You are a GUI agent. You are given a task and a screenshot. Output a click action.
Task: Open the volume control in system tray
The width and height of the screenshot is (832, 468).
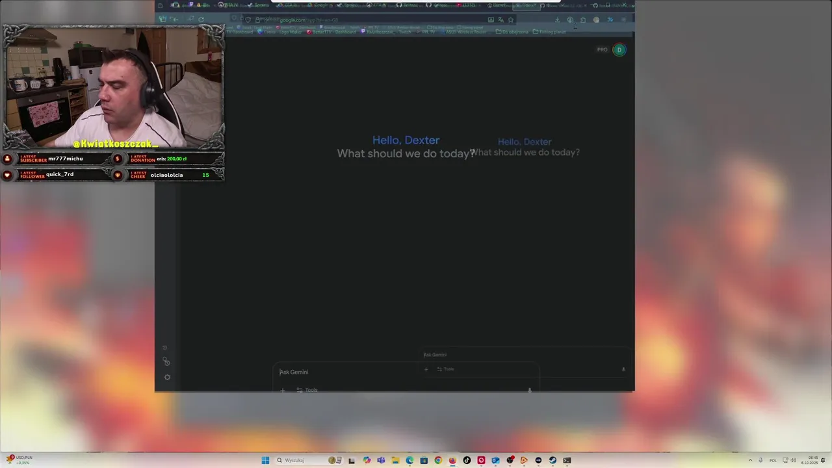click(794, 460)
